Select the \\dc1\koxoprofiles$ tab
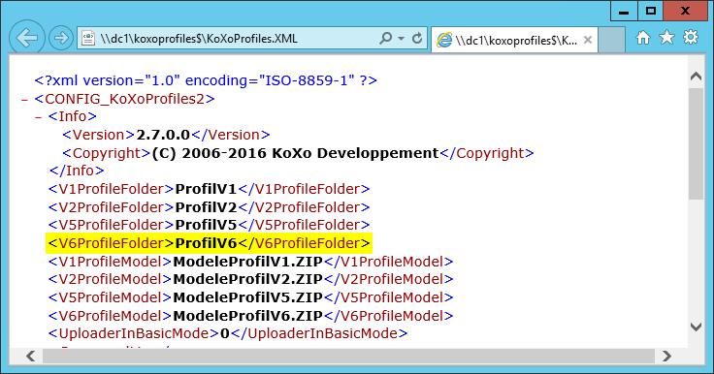The image size is (714, 374). [514, 40]
